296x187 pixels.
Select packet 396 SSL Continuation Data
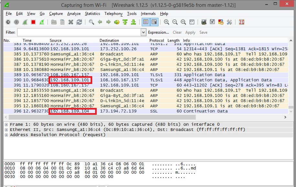click(146, 111)
